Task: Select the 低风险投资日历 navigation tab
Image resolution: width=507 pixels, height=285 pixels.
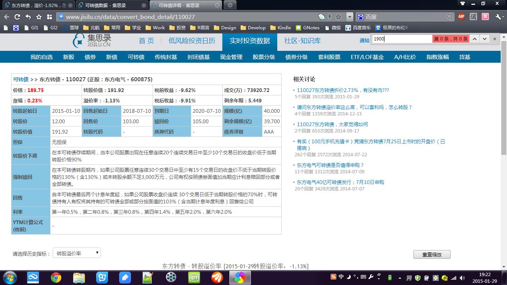Action: coord(192,41)
